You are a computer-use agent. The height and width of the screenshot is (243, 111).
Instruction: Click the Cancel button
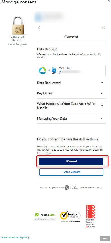(x=105, y=239)
